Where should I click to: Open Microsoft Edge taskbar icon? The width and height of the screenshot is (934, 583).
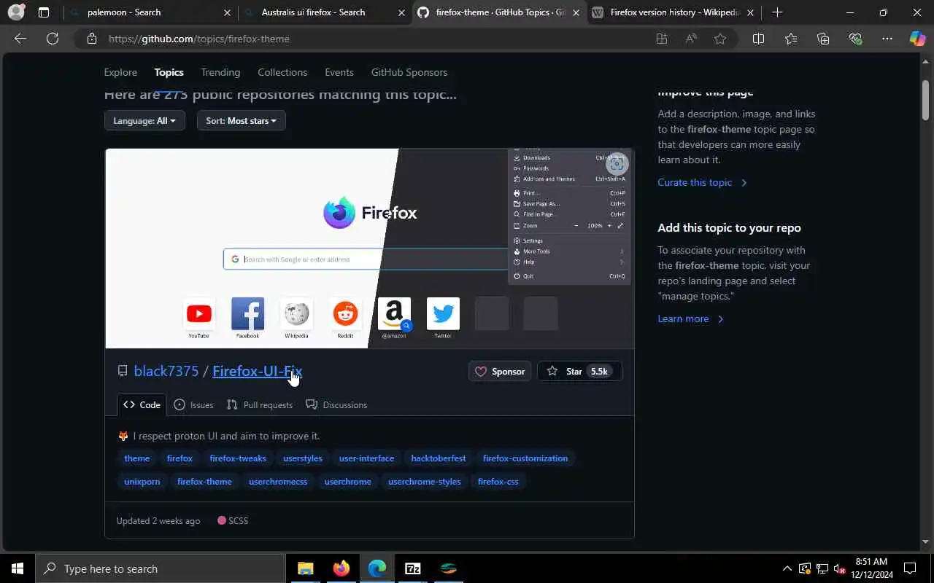[377, 568]
